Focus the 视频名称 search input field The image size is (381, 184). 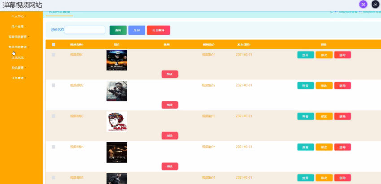84,30
